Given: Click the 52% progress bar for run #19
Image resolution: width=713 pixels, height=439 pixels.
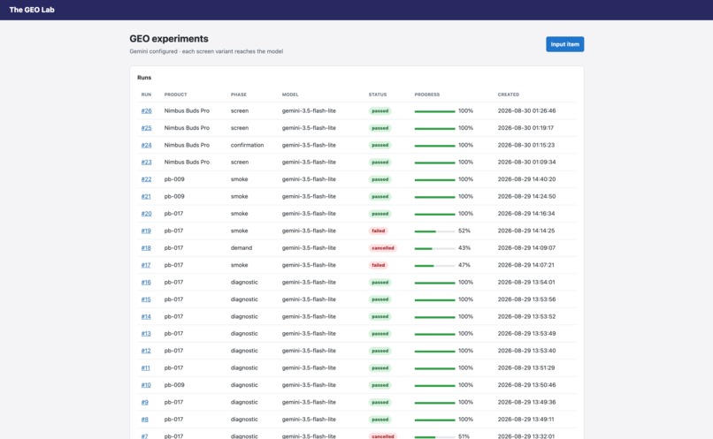Looking at the screenshot, I should 434,231.
